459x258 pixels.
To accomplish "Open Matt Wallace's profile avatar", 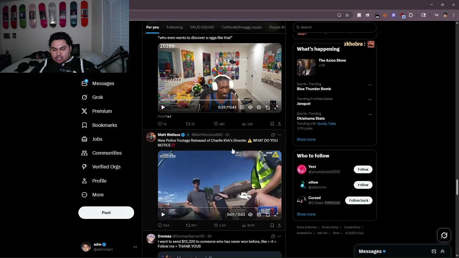I will 151,137.
